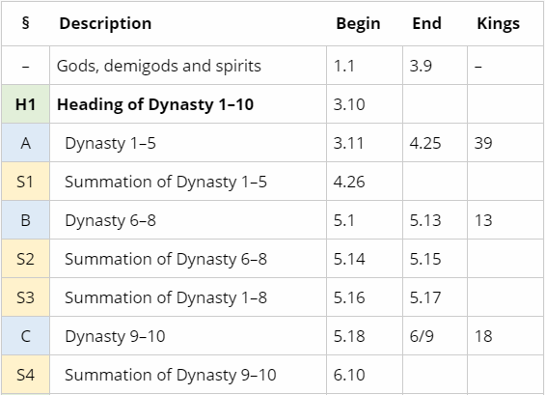
Task: Click the Summation of Dynasty 1–8 cell
Action: (x=188, y=297)
